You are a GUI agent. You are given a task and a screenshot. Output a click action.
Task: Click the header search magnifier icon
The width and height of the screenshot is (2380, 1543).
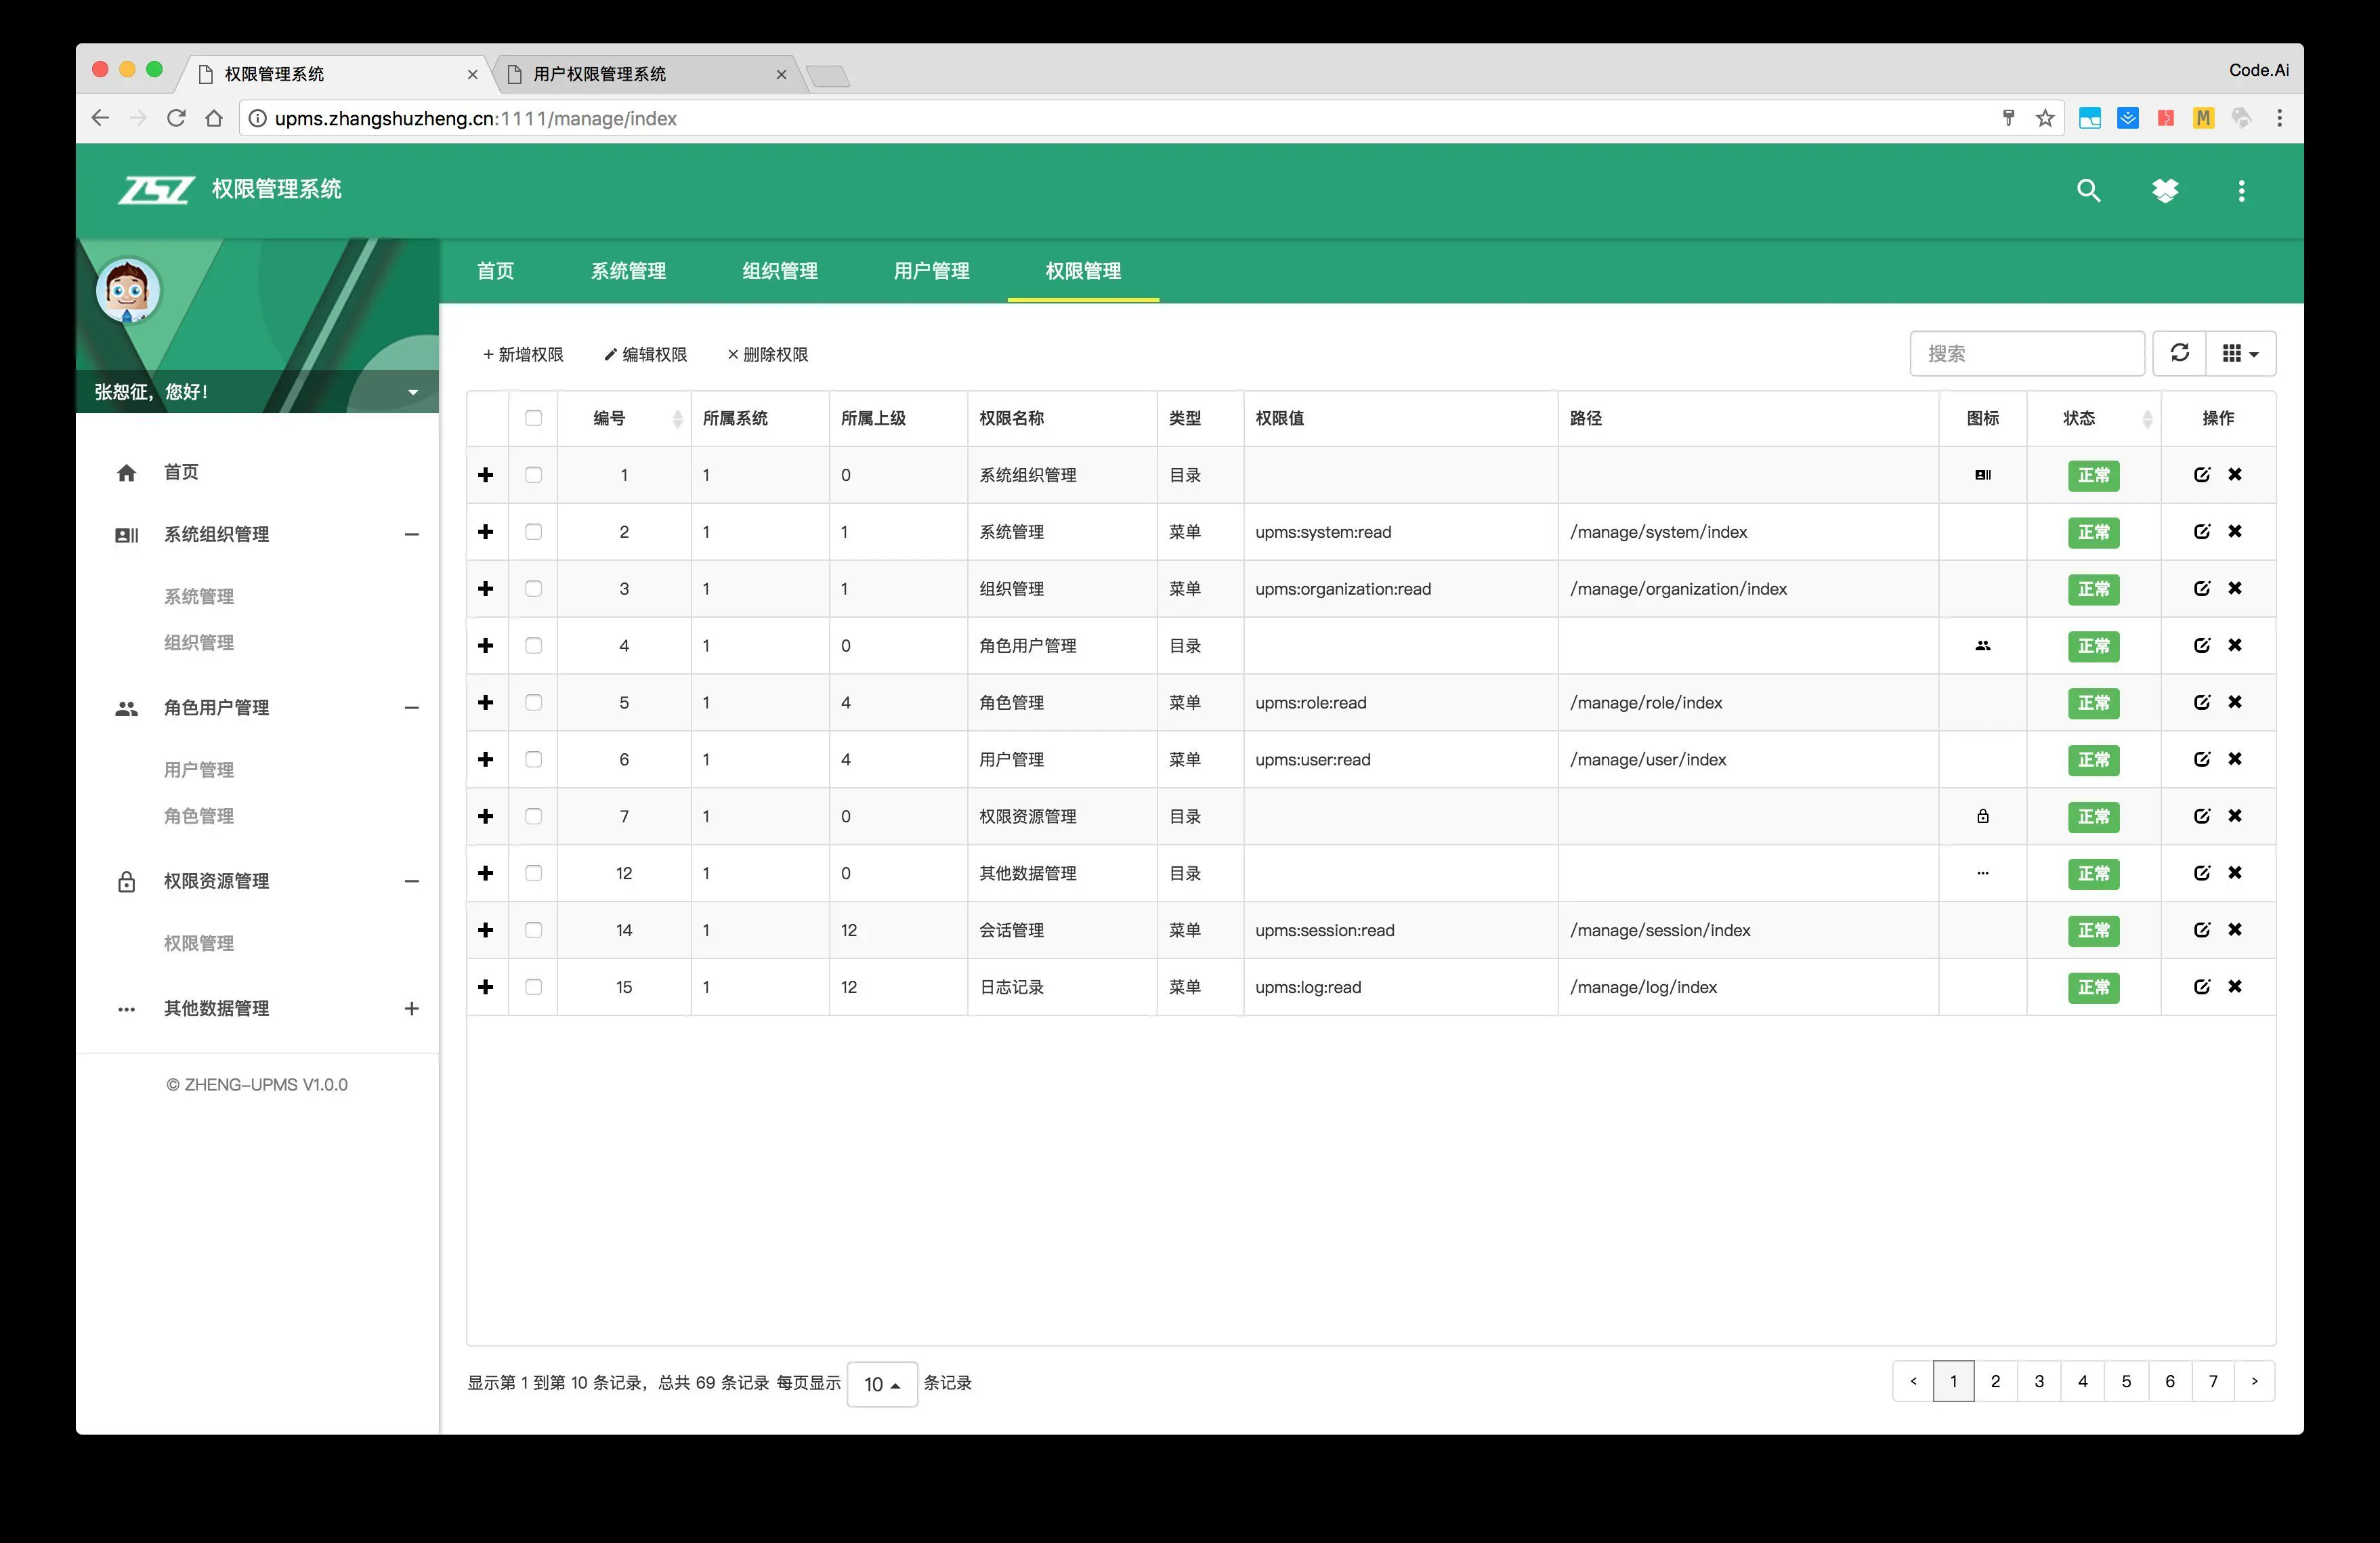(x=2088, y=190)
